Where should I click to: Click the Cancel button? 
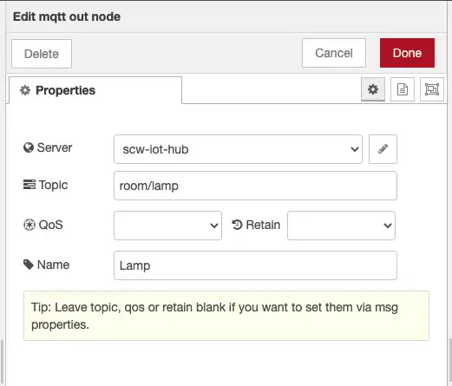pos(334,53)
